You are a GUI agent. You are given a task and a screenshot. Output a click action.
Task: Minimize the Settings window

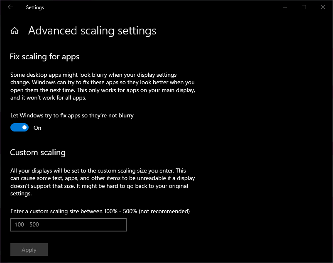(x=285, y=7)
